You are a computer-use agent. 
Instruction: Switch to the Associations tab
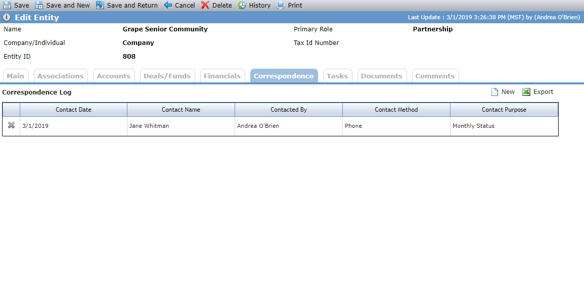click(x=61, y=76)
